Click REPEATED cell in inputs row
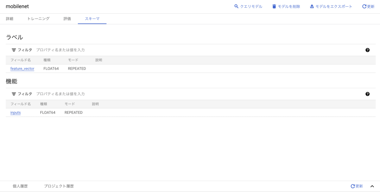Screen dimensions: 380x192 (x=73, y=112)
